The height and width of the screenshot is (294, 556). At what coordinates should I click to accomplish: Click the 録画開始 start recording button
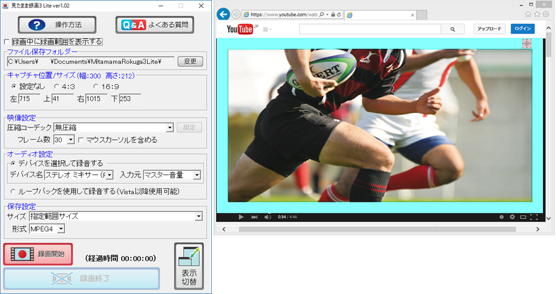(38, 254)
